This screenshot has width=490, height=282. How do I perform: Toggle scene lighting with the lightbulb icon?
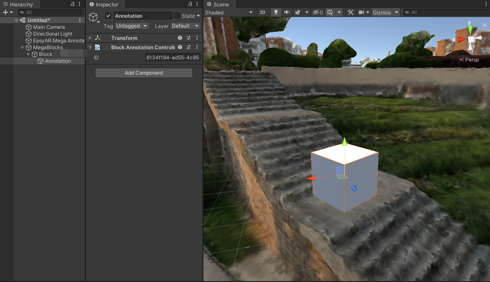(x=276, y=12)
